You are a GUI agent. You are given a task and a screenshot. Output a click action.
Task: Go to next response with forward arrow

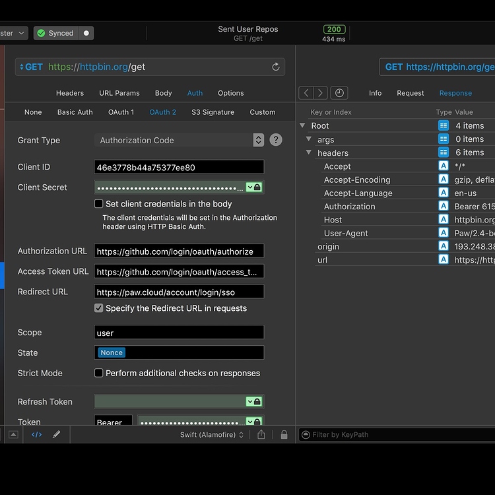(320, 93)
